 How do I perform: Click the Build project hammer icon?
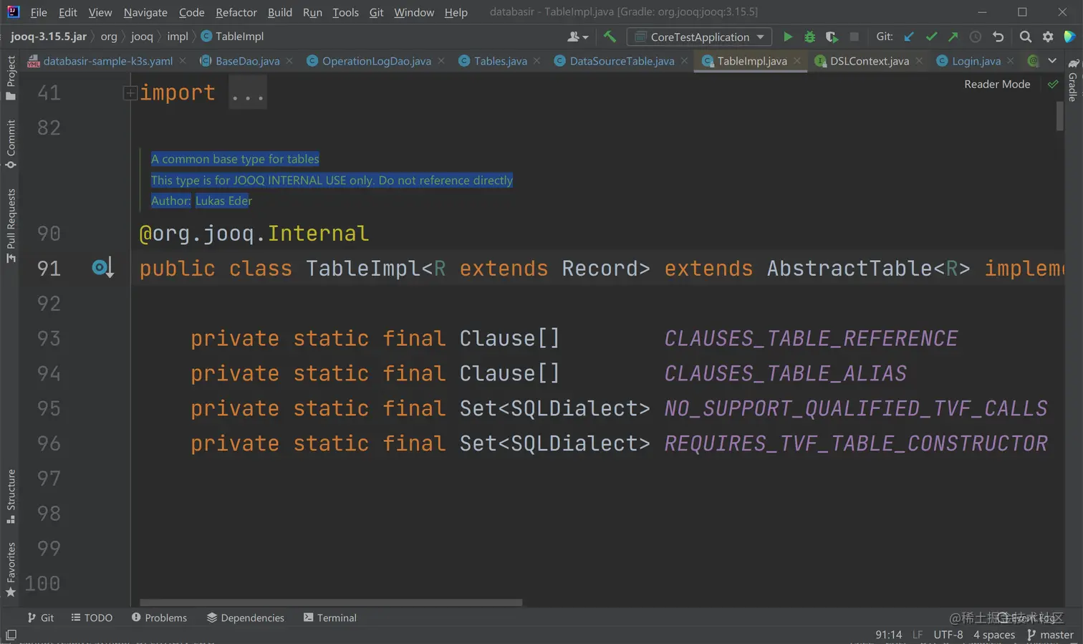click(610, 37)
